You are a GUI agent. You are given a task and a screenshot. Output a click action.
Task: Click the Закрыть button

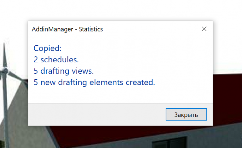[x=186, y=115]
